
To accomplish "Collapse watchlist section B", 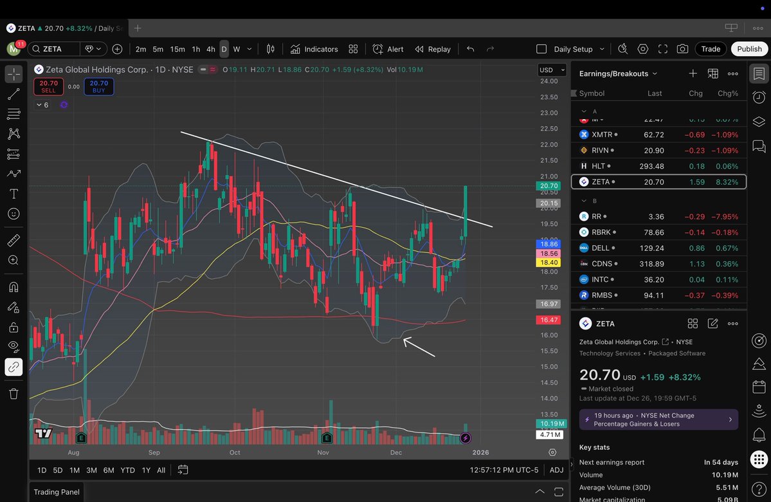I will (584, 201).
